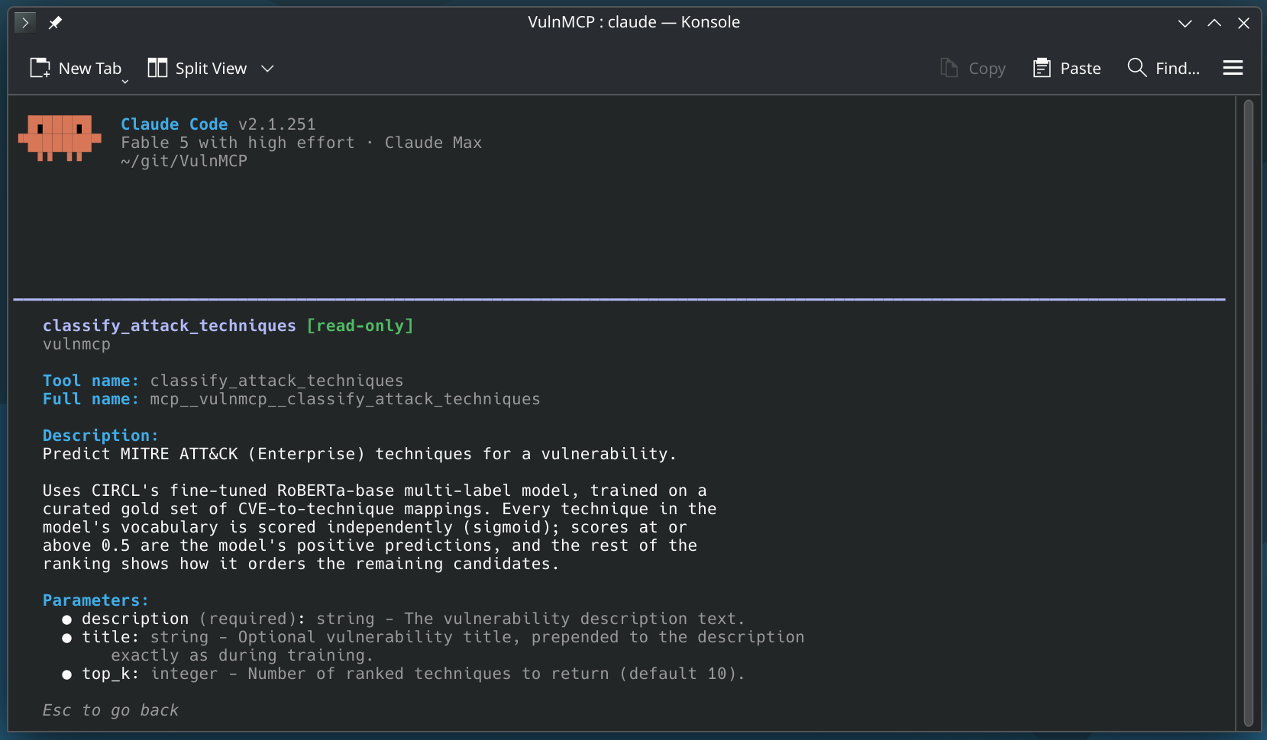Click the Paste toolbar button
The height and width of the screenshot is (740, 1267).
tap(1066, 68)
